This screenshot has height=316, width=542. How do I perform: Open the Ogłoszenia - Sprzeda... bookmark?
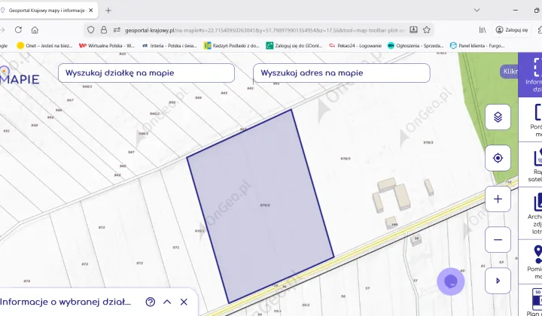coord(416,46)
